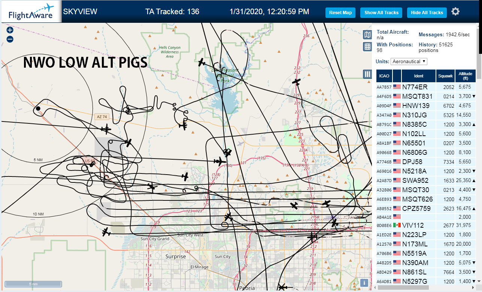Select the MSQT831 aircraft row

point(426,96)
